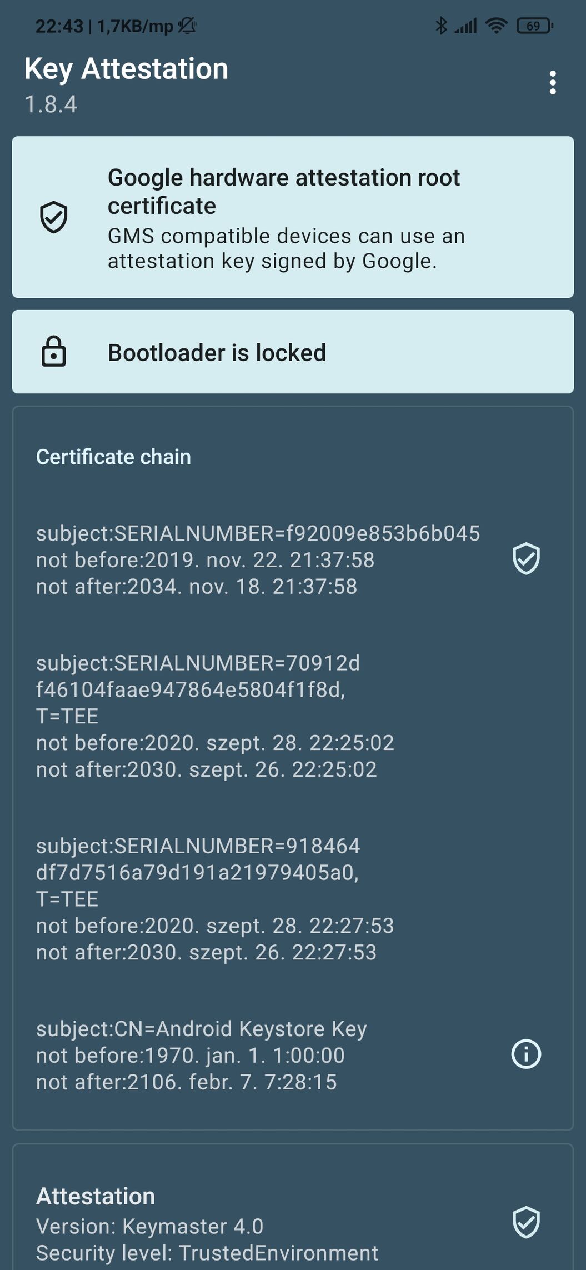
Task: Open the Google hardware attestation root certificate card
Action: point(293,217)
